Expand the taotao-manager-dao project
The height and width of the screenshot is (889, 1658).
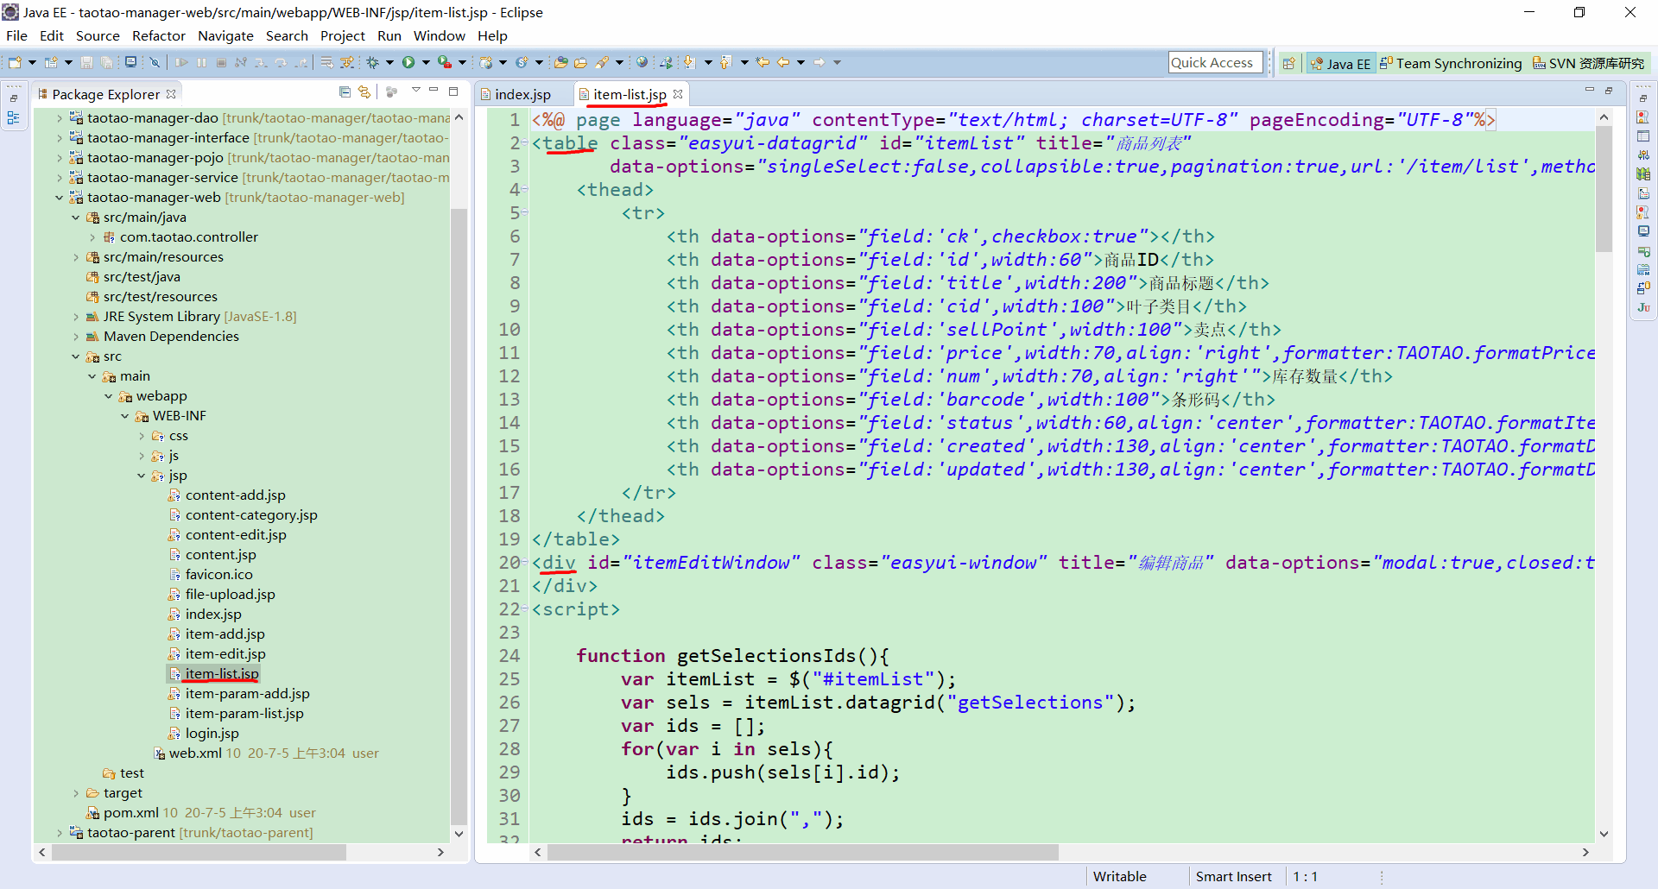[x=59, y=118]
